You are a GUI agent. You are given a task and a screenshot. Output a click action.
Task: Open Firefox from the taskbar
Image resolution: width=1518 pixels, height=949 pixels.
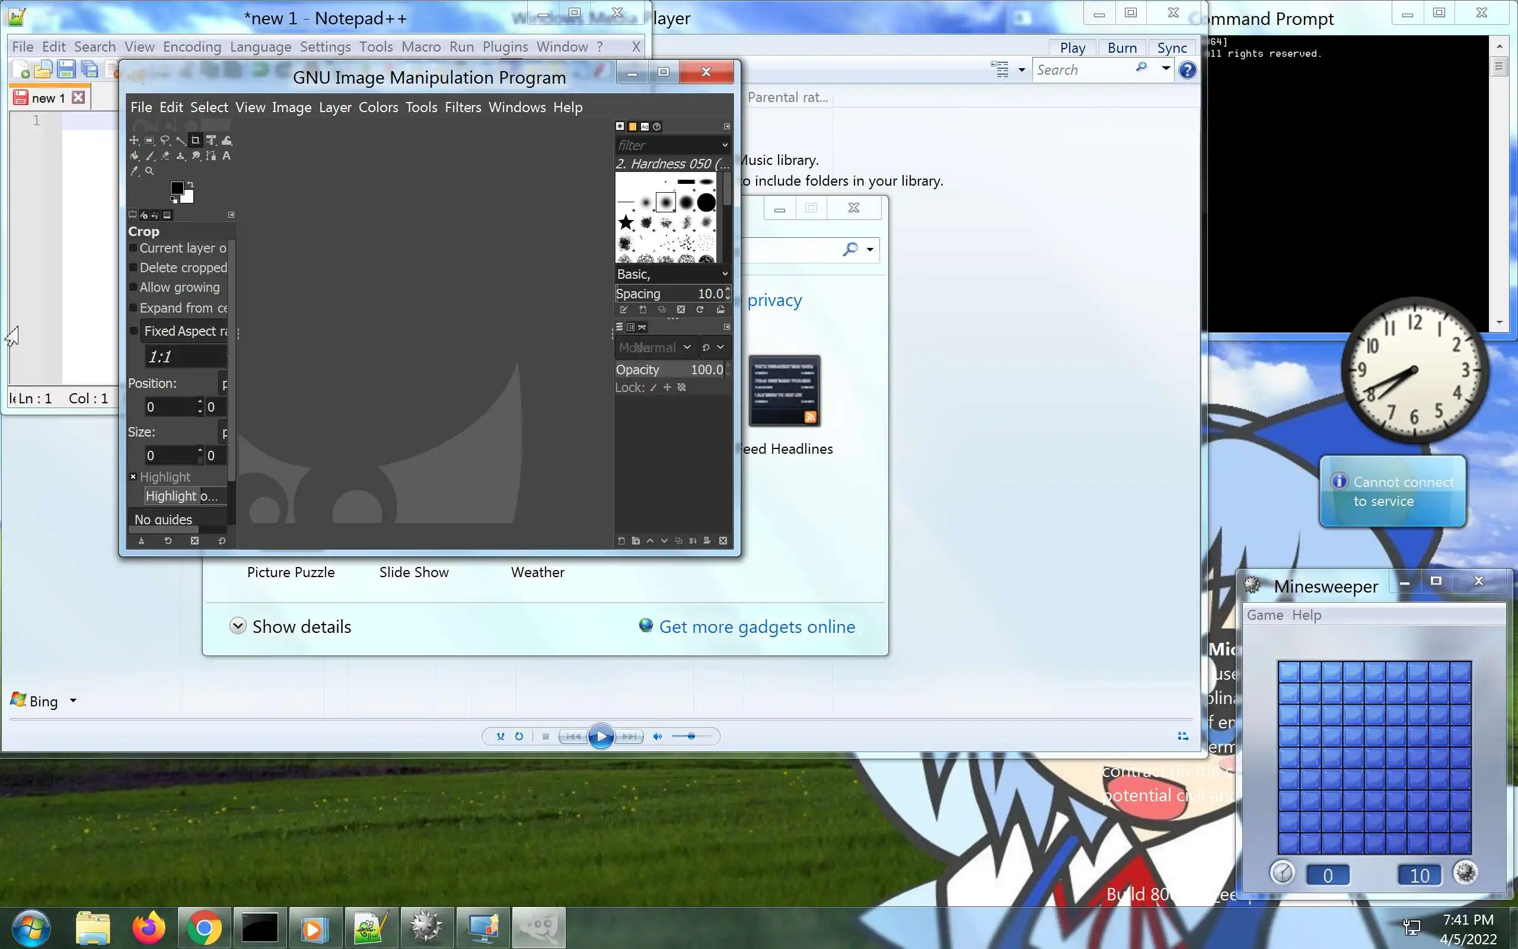coord(149,928)
